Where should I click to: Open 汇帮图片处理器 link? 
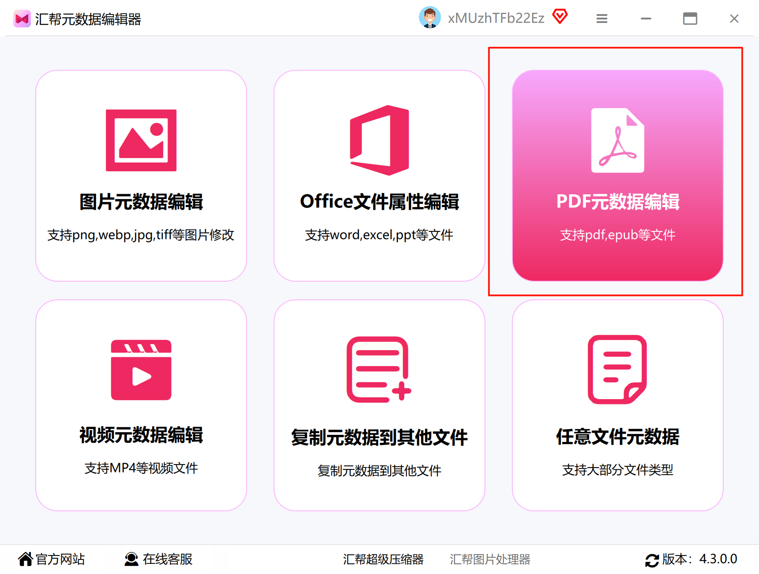point(490,559)
